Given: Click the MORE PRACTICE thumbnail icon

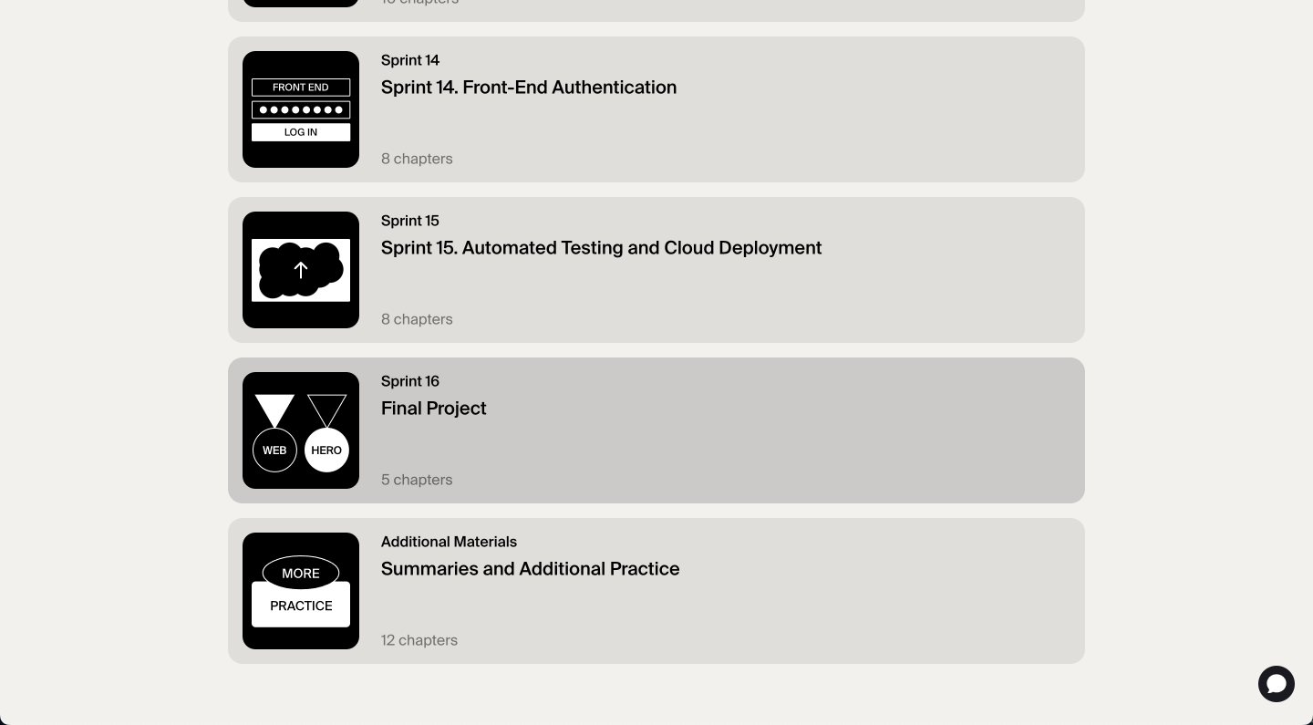Looking at the screenshot, I should click(301, 591).
